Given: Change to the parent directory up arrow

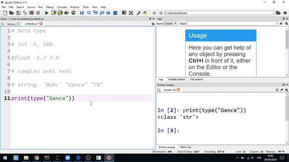Looking at the screenshot, I should coord(285,13).
